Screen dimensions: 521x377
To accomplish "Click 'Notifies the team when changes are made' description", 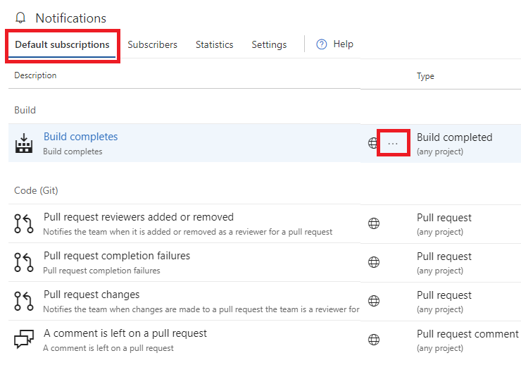I will pos(201,309).
